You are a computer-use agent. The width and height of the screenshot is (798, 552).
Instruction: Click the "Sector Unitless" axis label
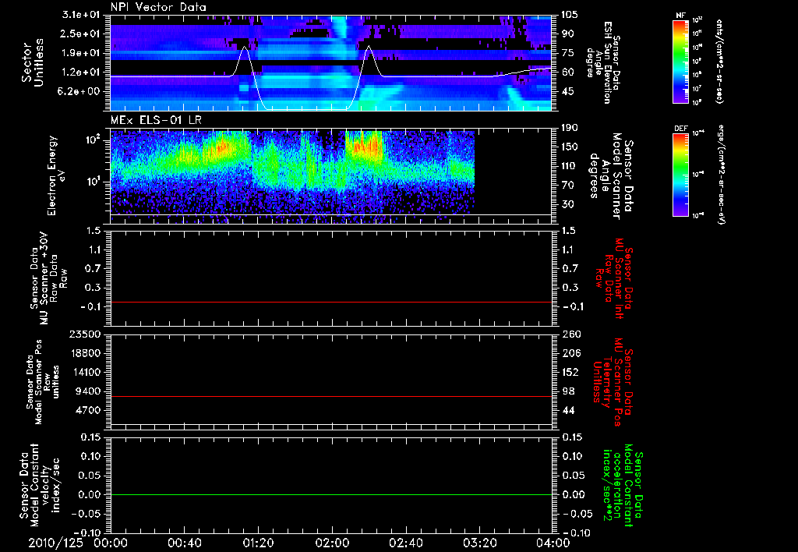(33, 62)
